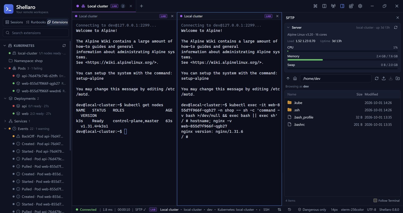403x213 pixels.
Task: Collapse the Server info section
Action: (x=288, y=27)
